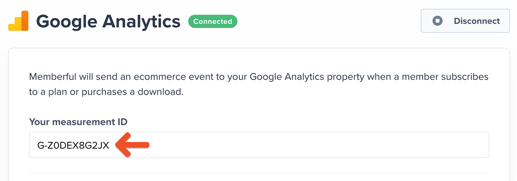Click "Google Analytics property" in the description

(291, 77)
